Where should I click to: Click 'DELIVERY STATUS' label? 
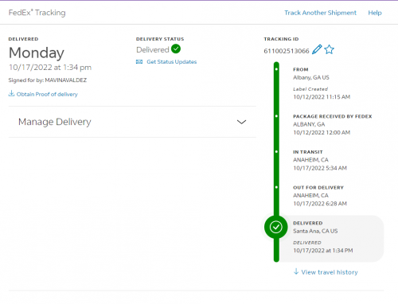pos(160,39)
